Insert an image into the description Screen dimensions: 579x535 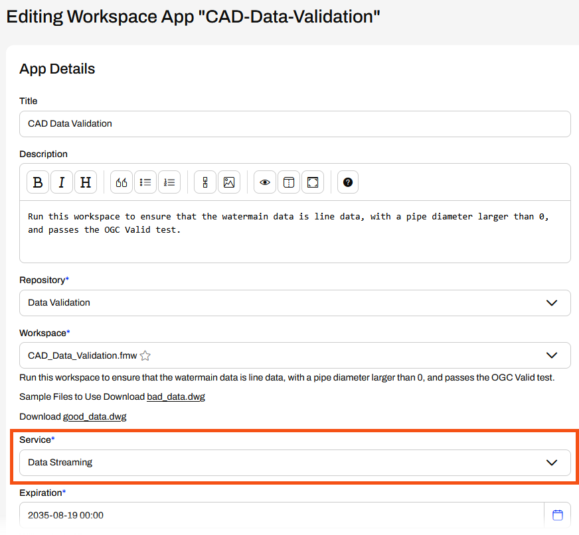coord(229,182)
